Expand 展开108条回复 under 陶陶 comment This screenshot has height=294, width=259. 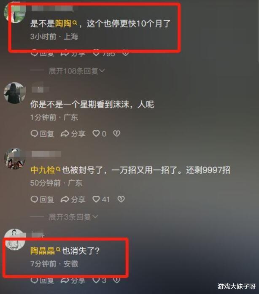point(77,71)
